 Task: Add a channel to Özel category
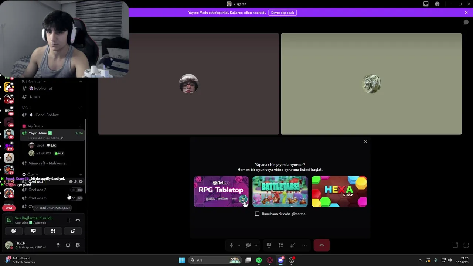(x=81, y=174)
